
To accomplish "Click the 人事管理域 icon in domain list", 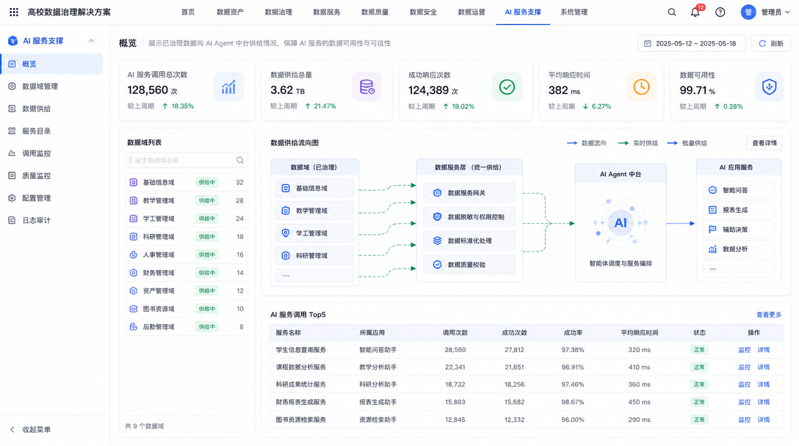I will (x=134, y=255).
